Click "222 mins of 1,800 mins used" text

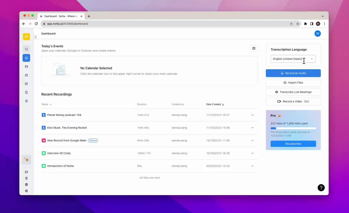[289, 123]
